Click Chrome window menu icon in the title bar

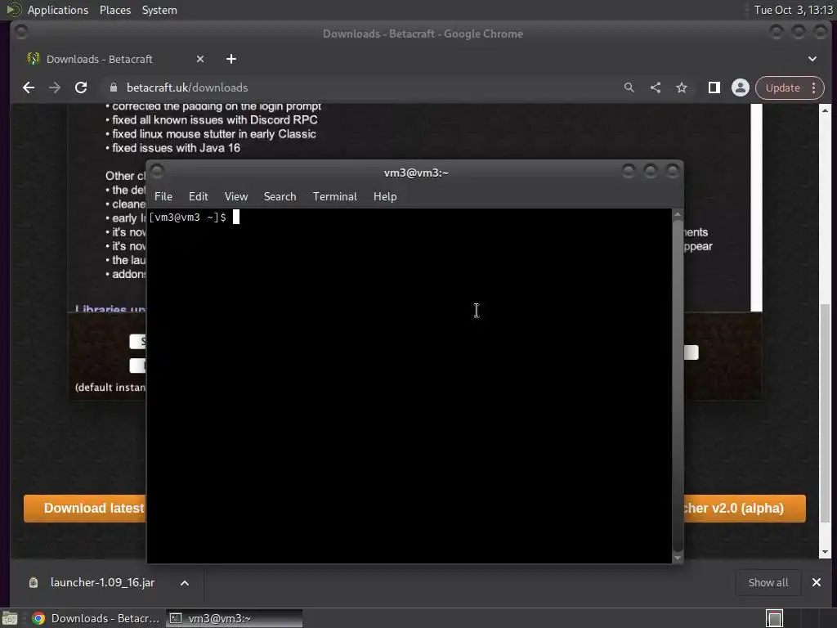click(21, 33)
